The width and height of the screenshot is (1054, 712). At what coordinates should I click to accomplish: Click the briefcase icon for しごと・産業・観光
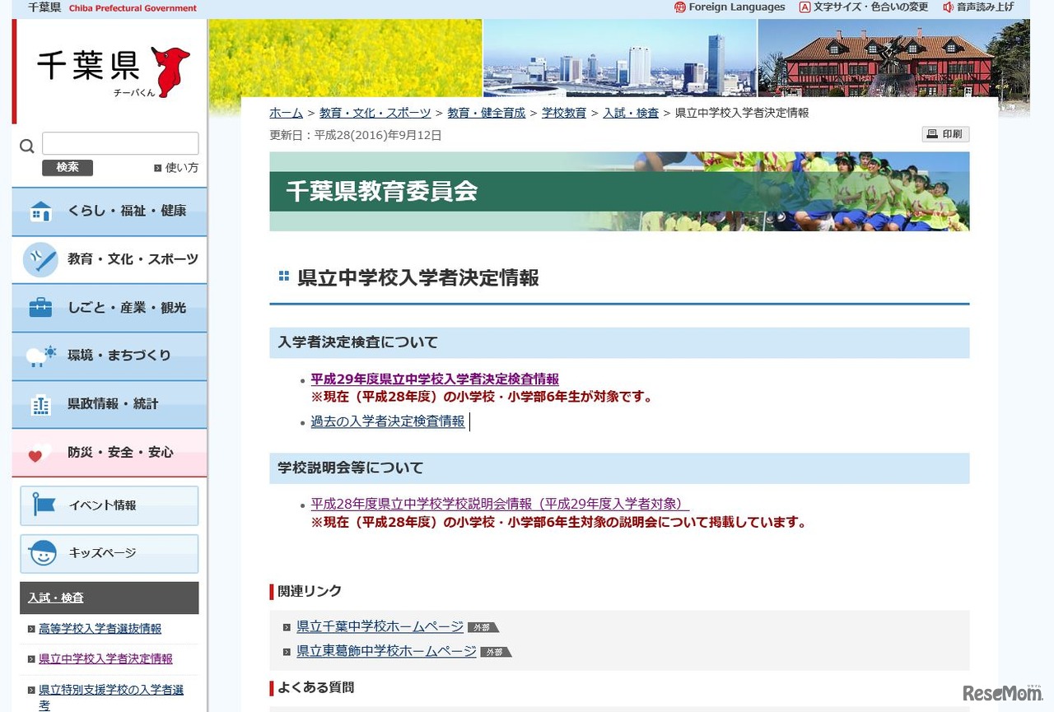pos(40,307)
